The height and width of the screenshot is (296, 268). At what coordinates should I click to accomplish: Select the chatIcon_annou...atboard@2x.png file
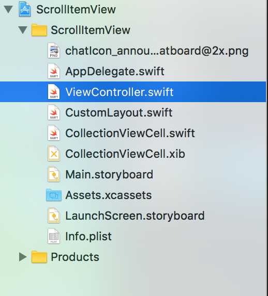[x=157, y=51]
